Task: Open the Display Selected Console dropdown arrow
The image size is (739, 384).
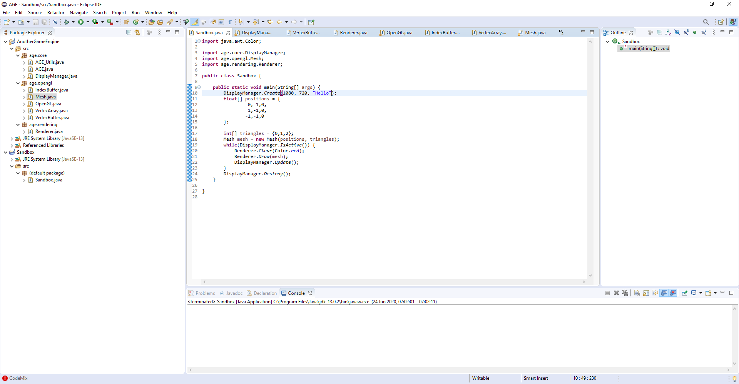Action: tap(701, 293)
